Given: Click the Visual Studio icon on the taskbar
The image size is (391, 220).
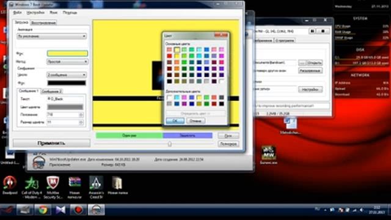Looking at the screenshot, I should (60, 210).
